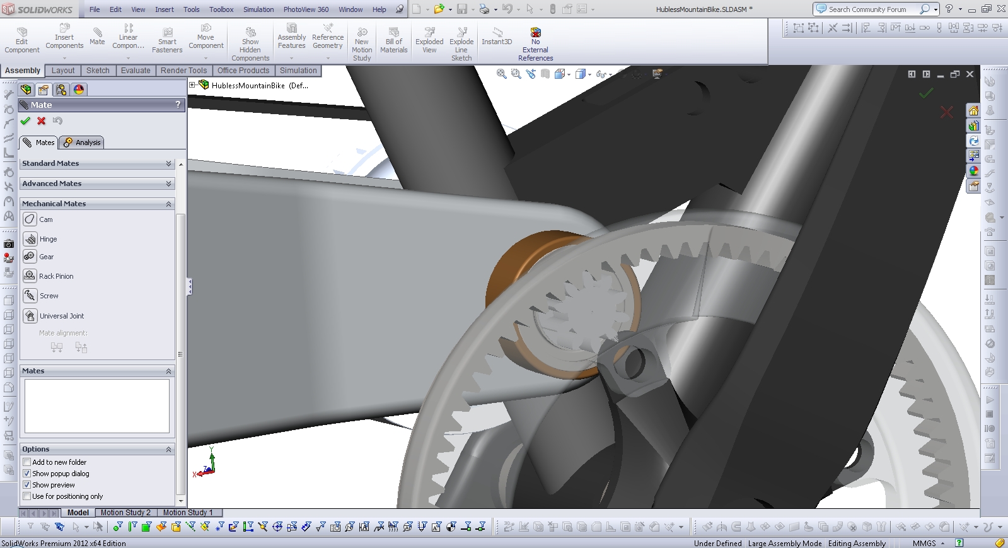The image size is (1008, 548).
Task: Click the Motion Study 2 tab
Action: tap(125, 513)
